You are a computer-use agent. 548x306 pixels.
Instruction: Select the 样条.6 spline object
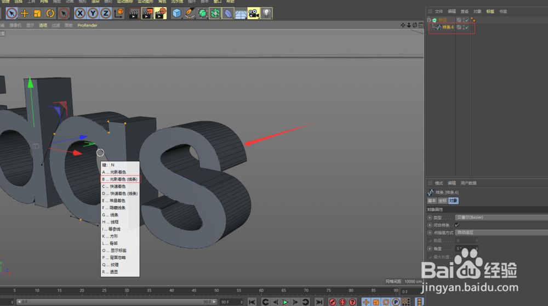pos(448,27)
